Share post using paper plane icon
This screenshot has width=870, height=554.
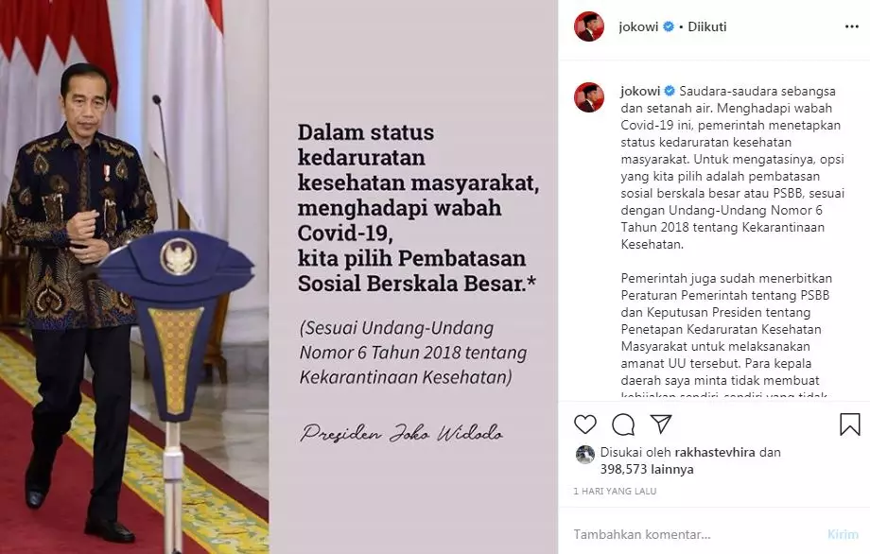tap(661, 424)
